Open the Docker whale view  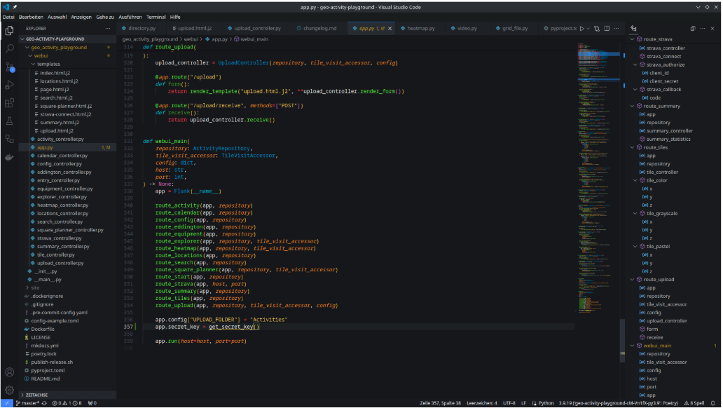tap(9, 158)
